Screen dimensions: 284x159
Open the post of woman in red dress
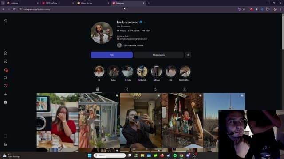57,121
